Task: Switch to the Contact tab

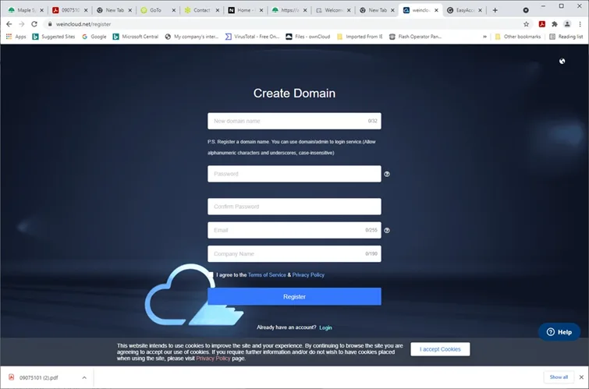Action: pos(202,10)
